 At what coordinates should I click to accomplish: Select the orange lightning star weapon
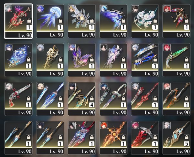[113, 138]
